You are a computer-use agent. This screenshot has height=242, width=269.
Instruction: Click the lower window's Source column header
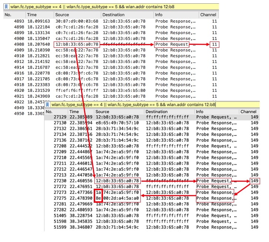pyautogui.click(x=119, y=112)
